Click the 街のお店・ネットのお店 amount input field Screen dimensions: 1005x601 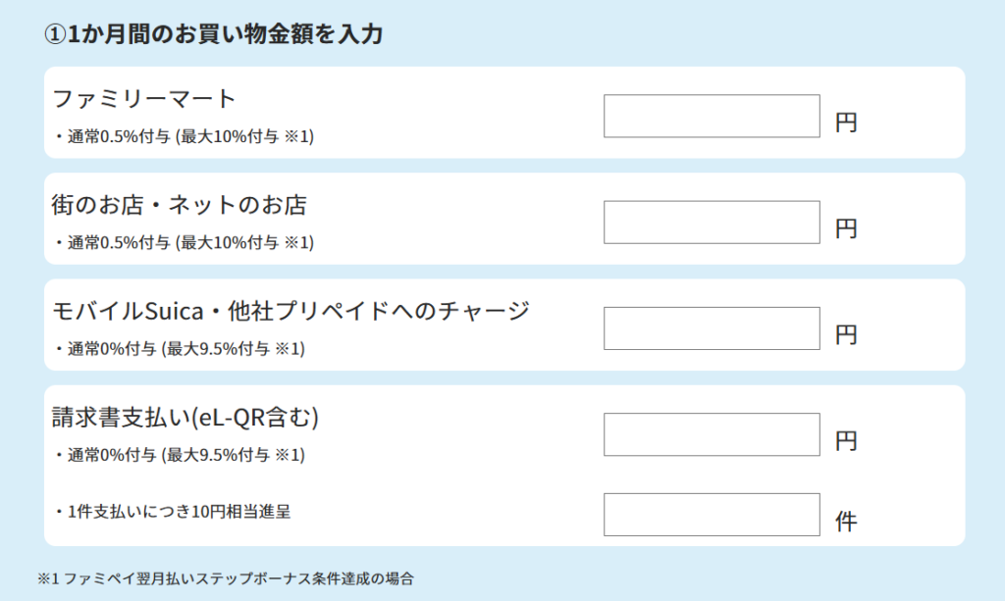712,223
